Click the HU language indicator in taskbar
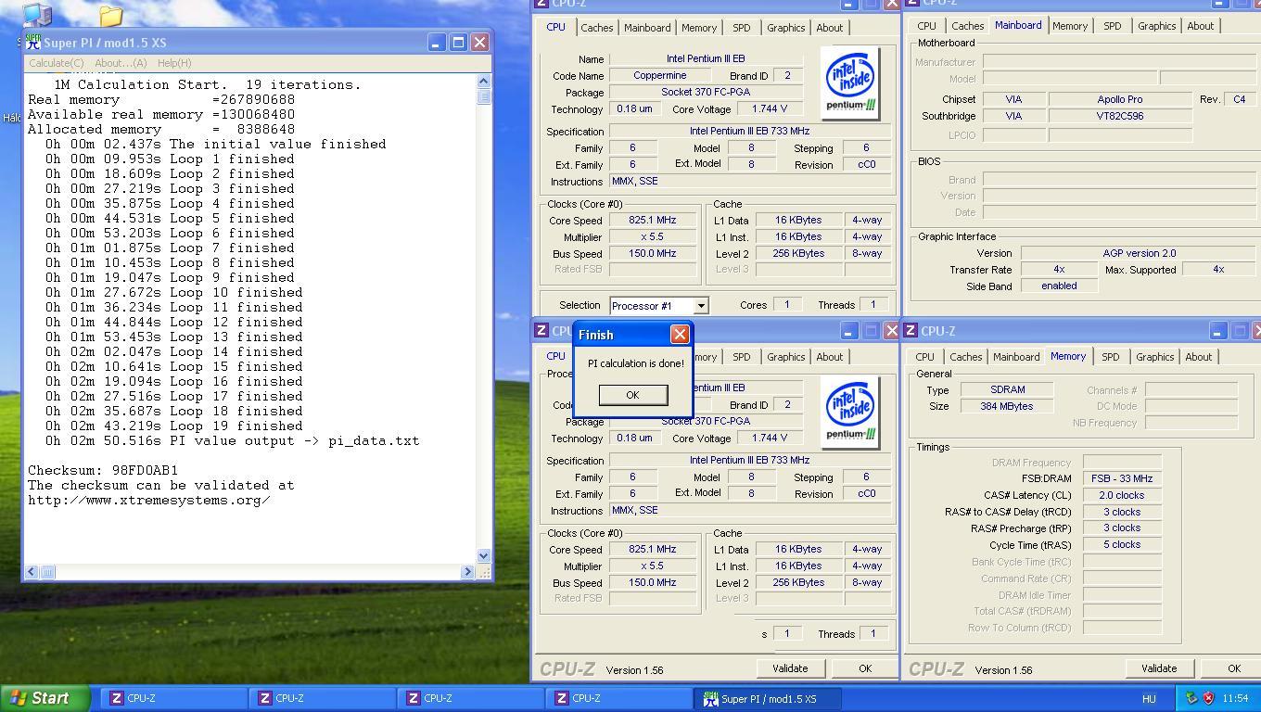Viewport: 1261px width, 712px height. coord(1149,699)
